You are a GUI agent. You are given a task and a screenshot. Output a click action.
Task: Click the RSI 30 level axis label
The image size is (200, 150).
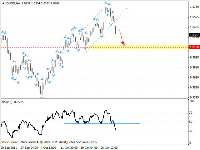tap(191, 131)
